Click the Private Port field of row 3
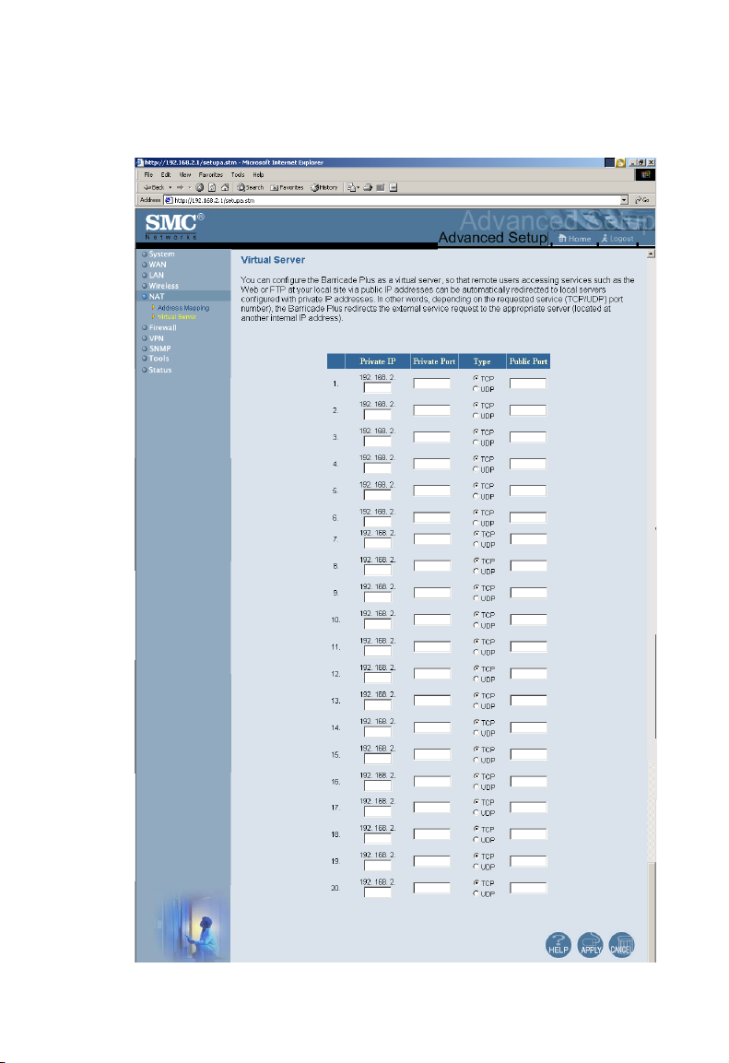729x1063 pixels. [431, 437]
